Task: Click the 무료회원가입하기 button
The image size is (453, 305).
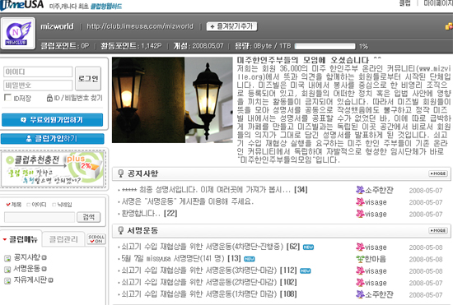Action: [52, 120]
